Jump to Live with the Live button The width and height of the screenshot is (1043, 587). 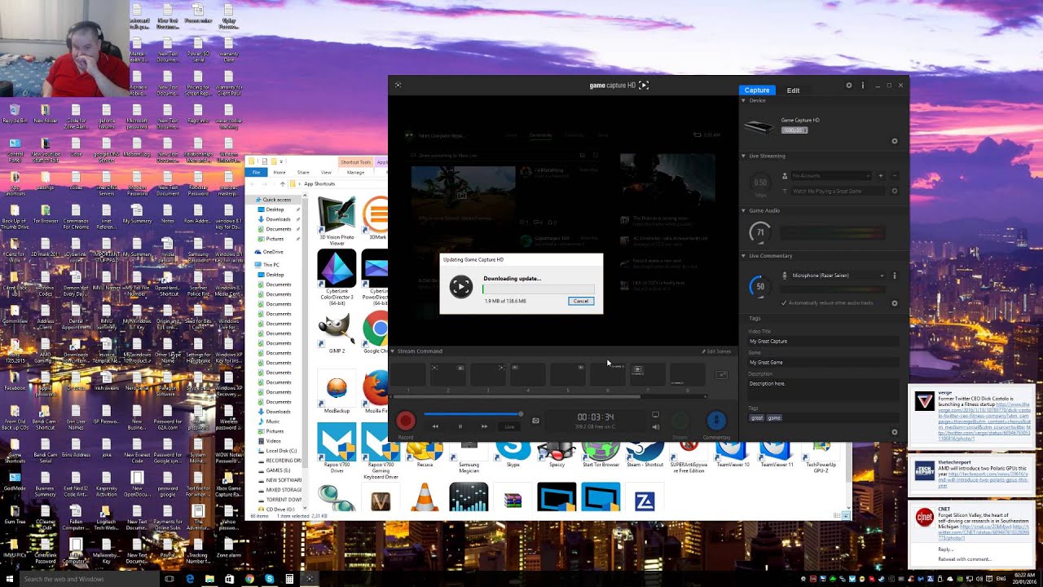pyautogui.click(x=509, y=426)
